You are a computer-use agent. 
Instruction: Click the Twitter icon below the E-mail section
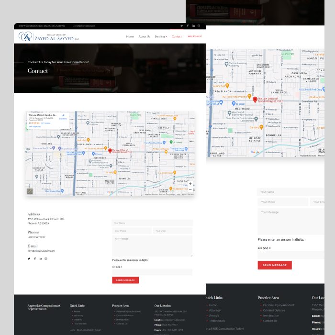coord(29,258)
